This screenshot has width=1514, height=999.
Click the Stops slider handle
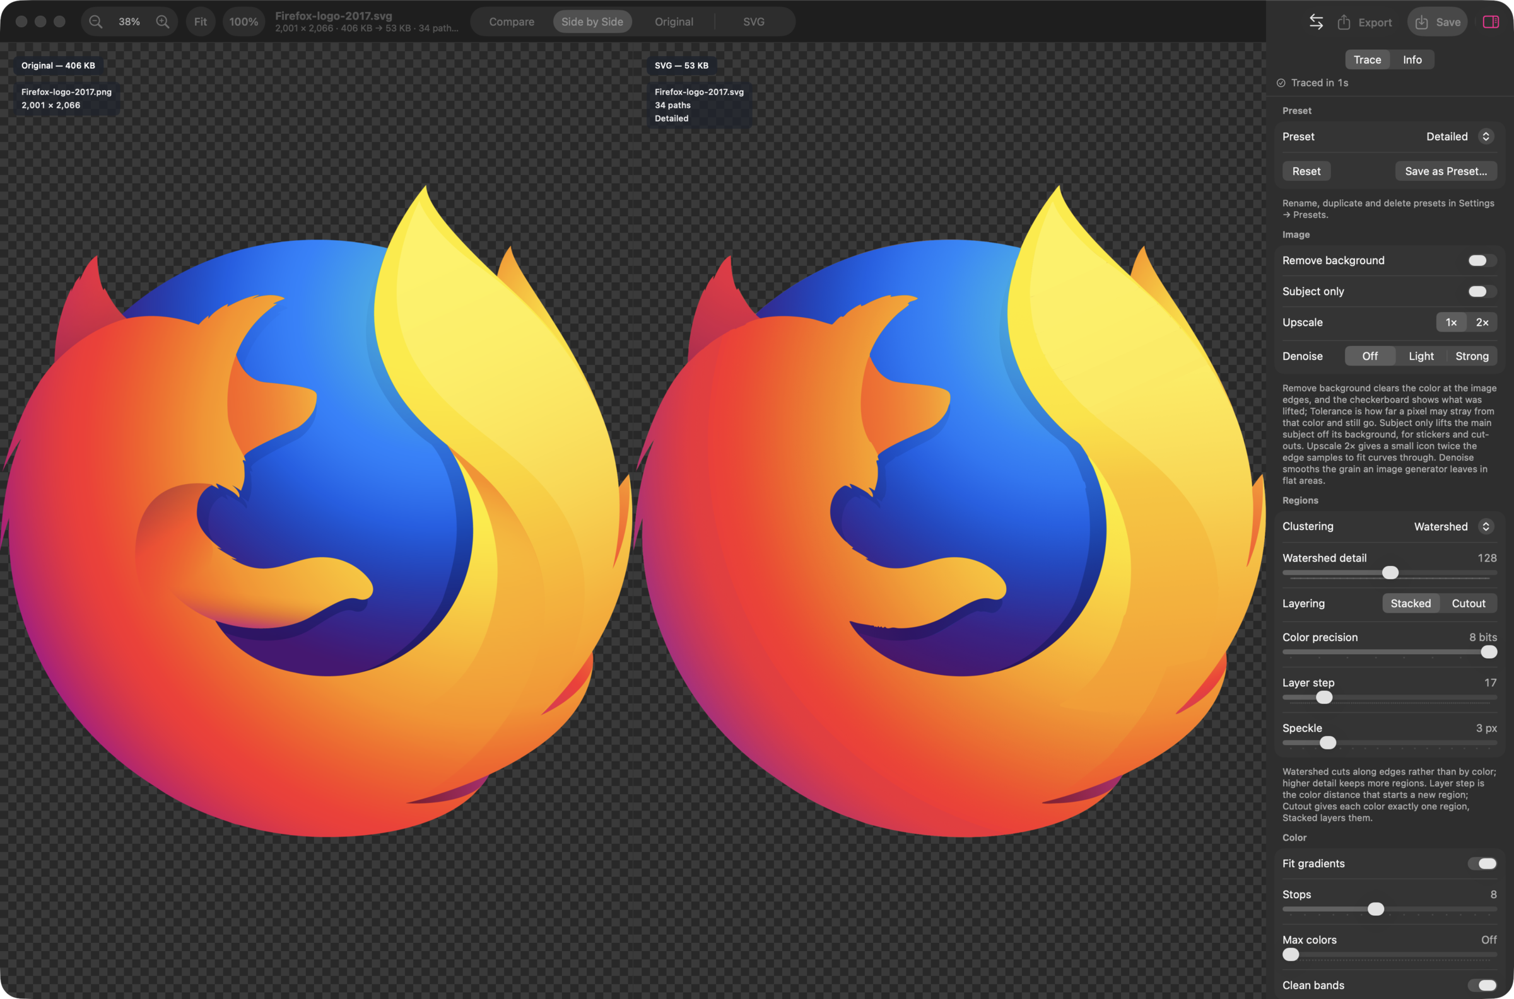(1376, 909)
